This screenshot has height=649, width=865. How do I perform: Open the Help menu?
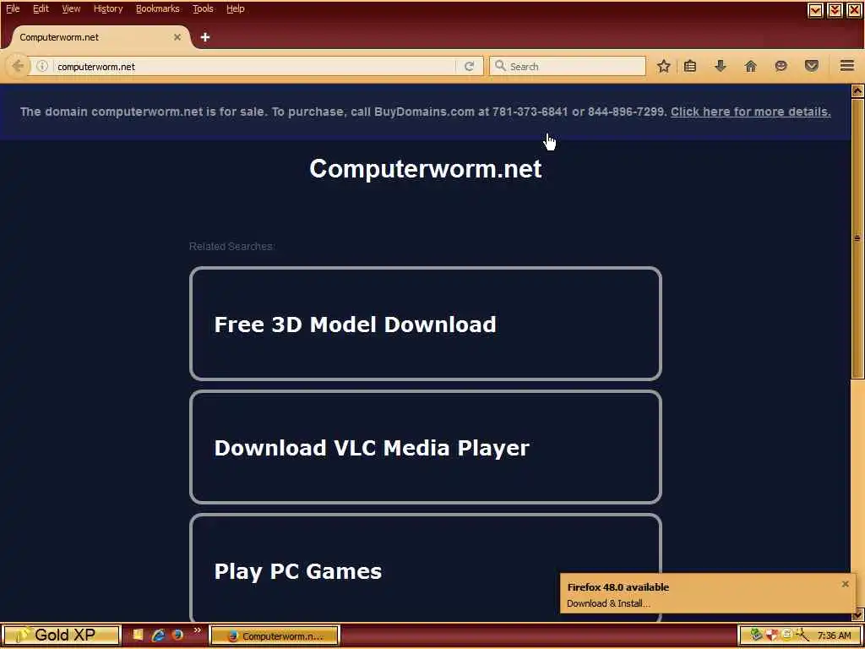click(236, 8)
